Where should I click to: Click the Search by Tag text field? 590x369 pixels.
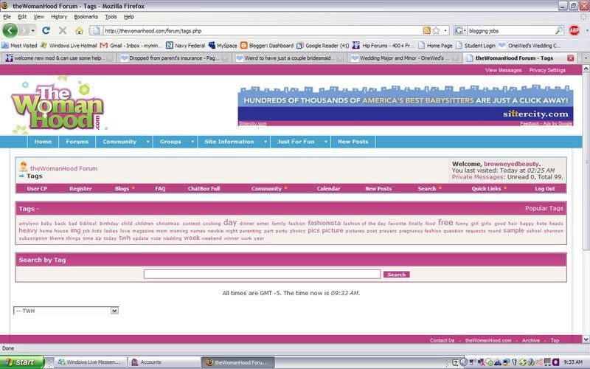coord(262,274)
